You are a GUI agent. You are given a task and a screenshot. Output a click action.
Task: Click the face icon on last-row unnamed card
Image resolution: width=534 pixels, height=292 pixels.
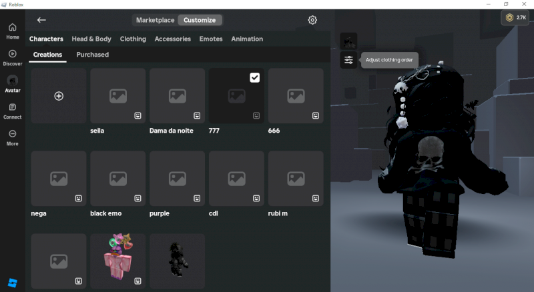click(x=78, y=281)
